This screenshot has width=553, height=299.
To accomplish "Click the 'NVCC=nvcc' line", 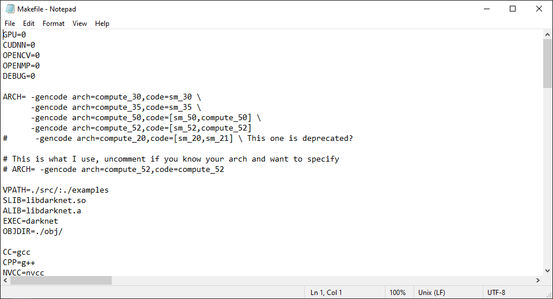I will (24, 273).
